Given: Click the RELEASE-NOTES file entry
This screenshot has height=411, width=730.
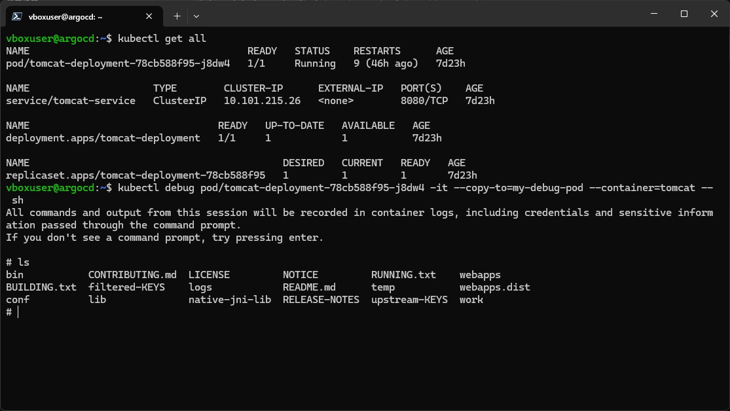Looking at the screenshot, I should [x=321, y=300].
